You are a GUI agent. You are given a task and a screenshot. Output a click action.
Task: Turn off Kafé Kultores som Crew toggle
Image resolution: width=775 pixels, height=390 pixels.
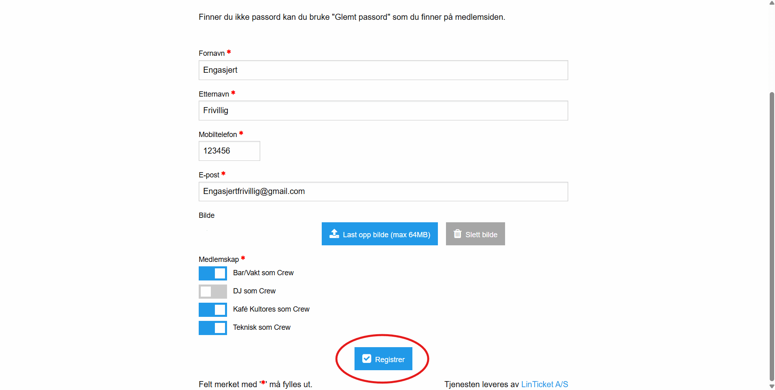pyautogui.click(x=213, y=310)
